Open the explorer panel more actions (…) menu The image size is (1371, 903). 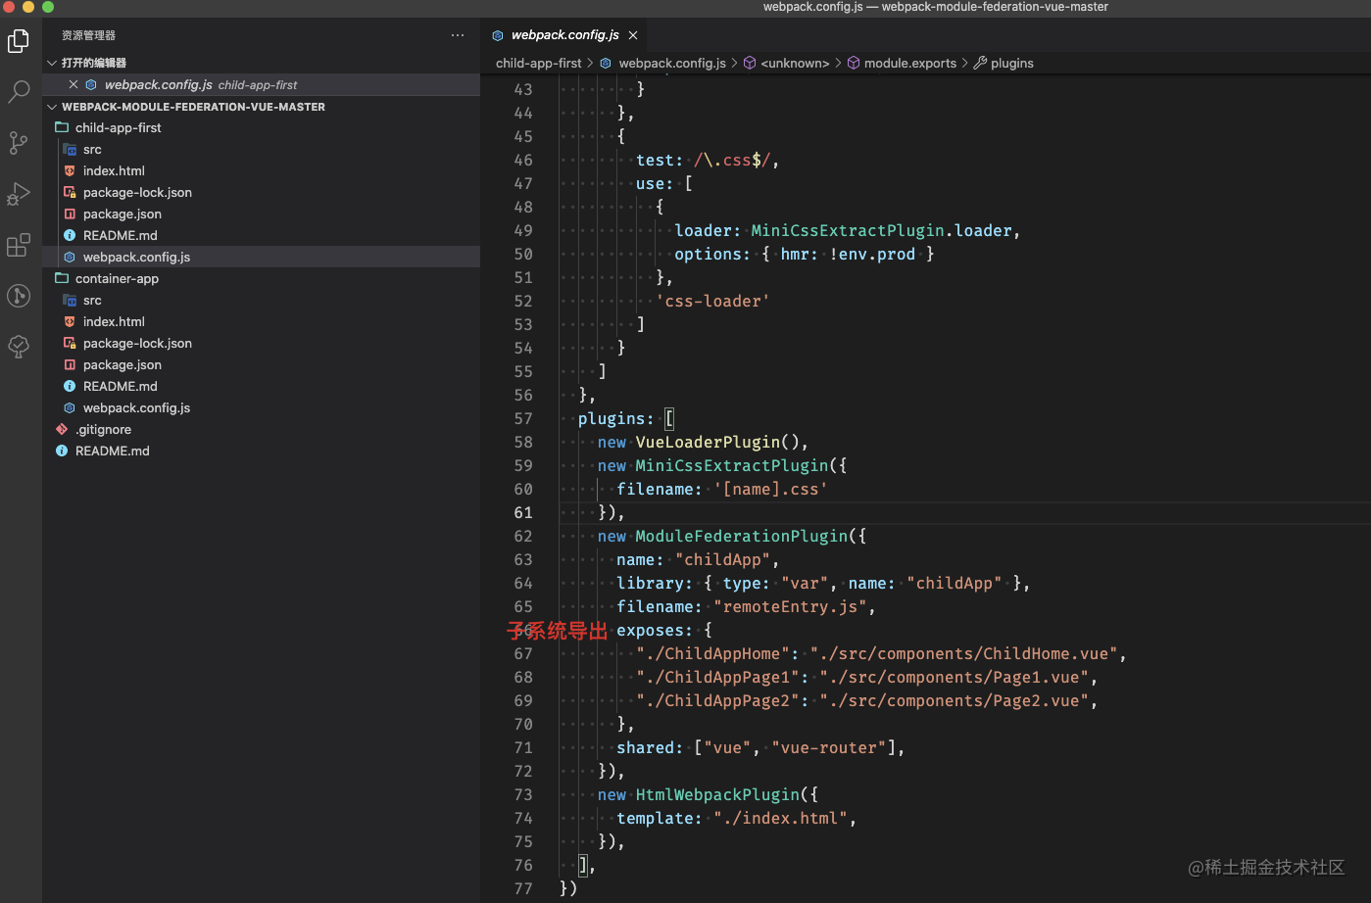458,35
